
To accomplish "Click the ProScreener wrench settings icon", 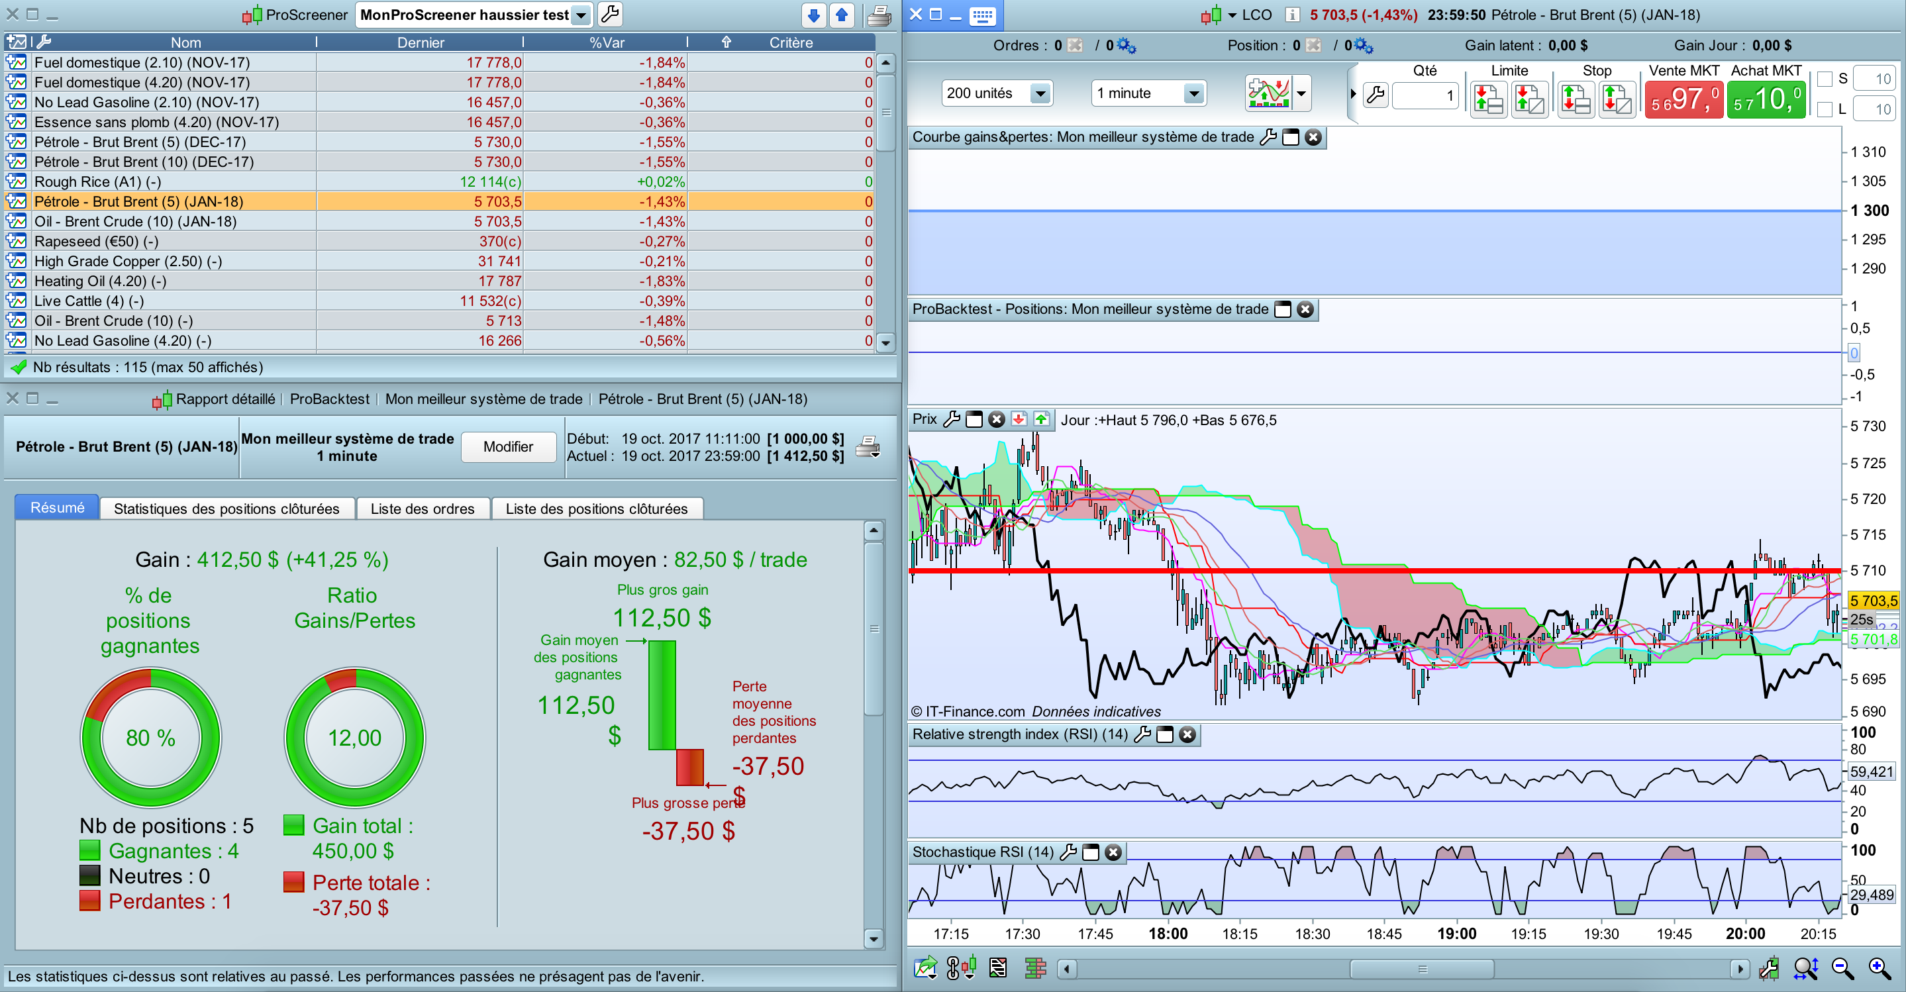I will (x=610, y=14).
